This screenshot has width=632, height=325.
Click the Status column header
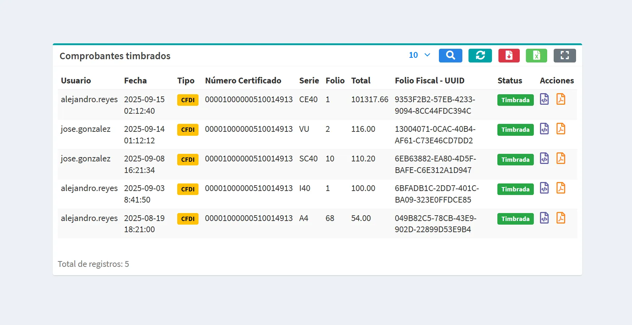[x=510, y=81]
